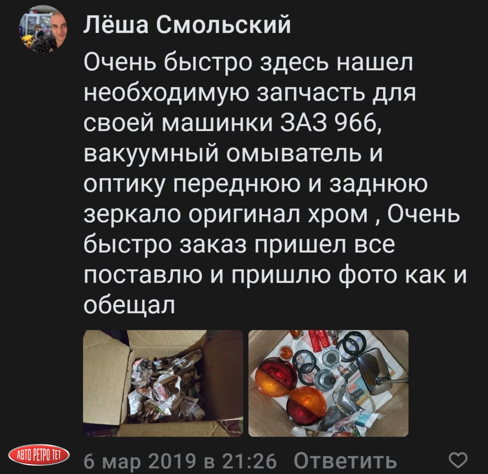
Task: Open the comment timestamp 6 мар 2019
Action: [140, 461]
